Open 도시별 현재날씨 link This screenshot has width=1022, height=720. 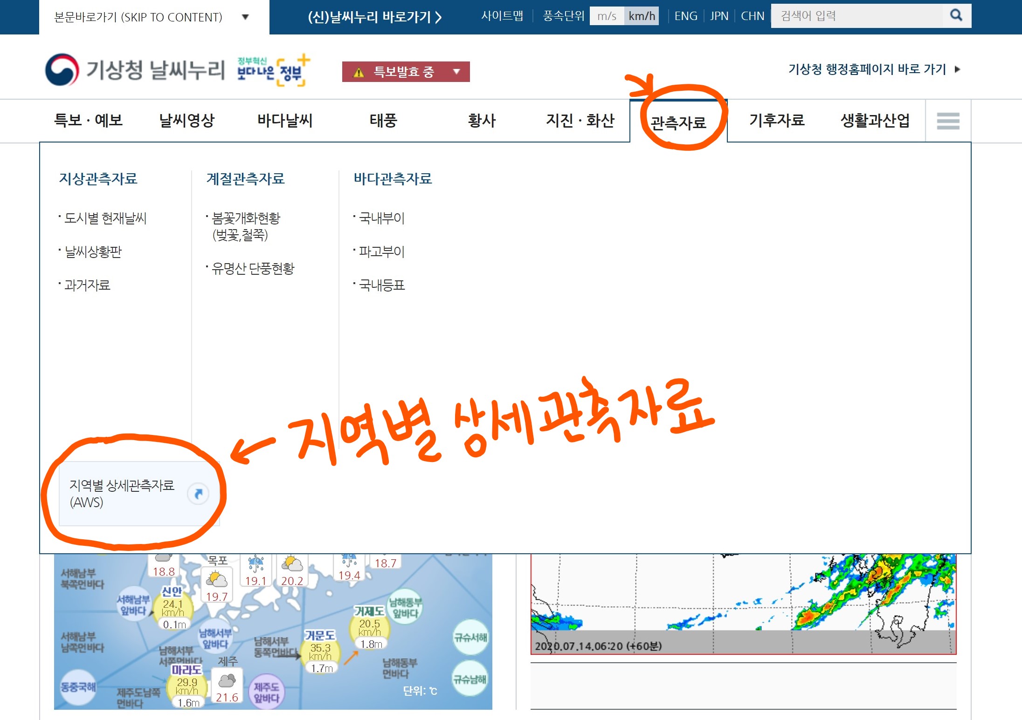105,218
